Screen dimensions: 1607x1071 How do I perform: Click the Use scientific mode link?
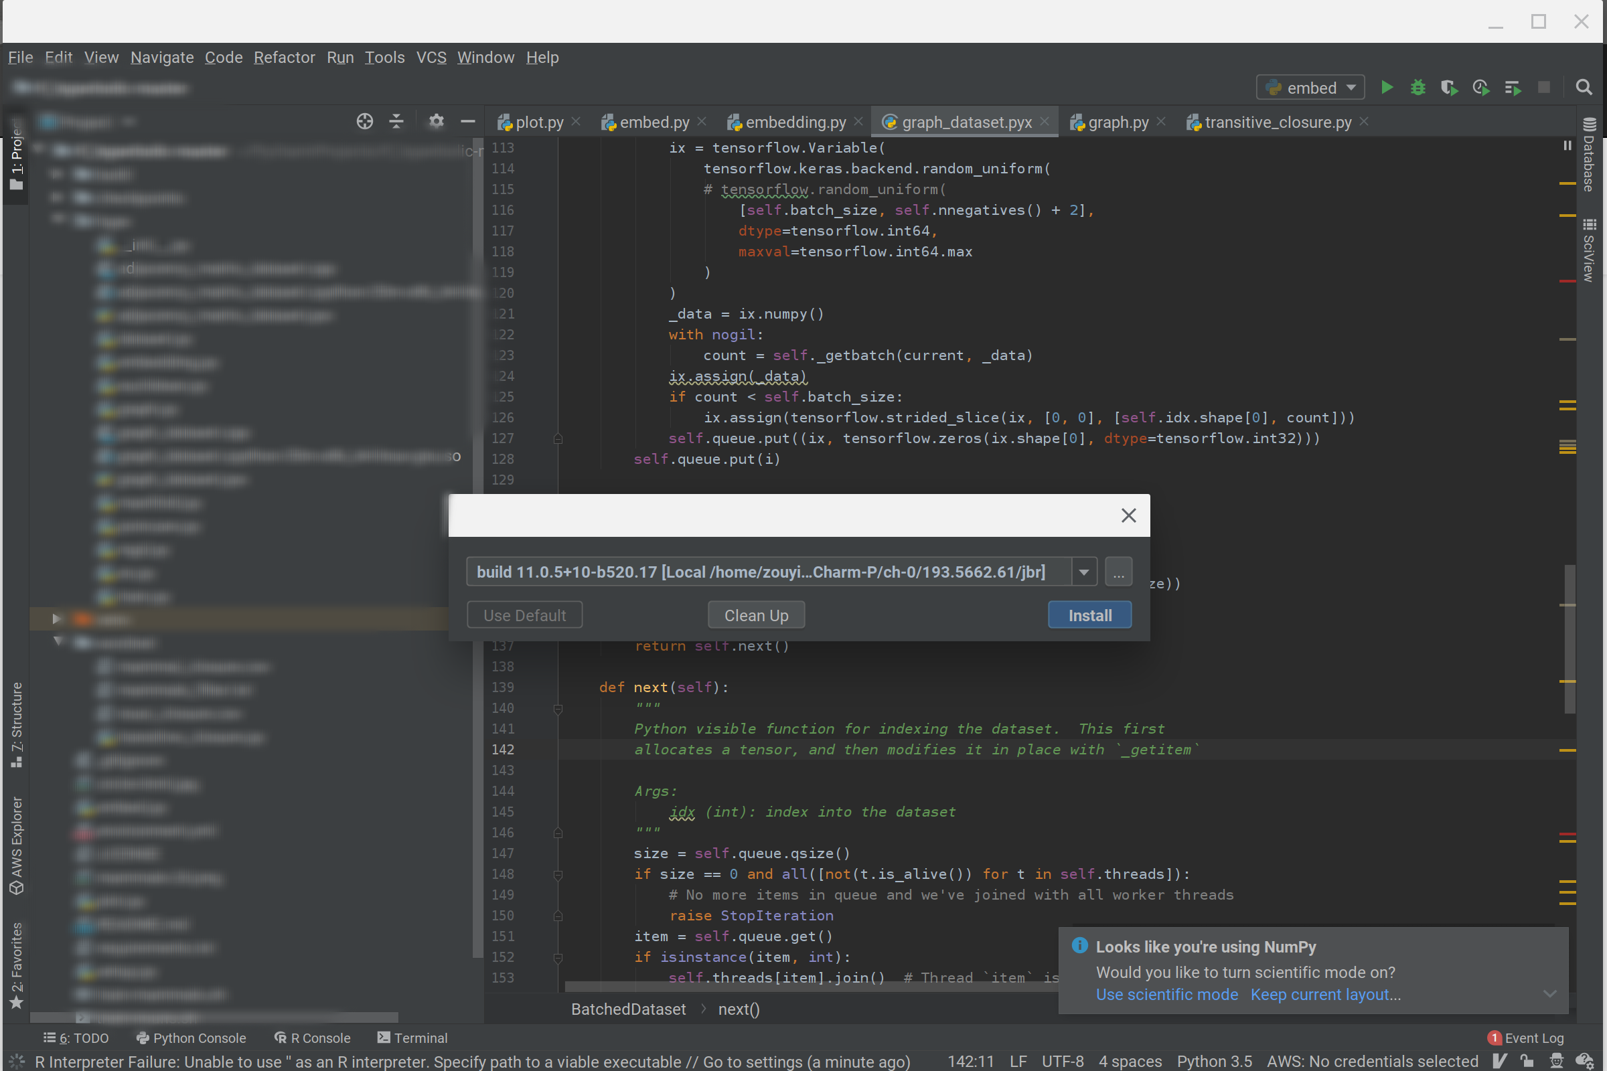pyautogui.click(x=1166, y=995)
